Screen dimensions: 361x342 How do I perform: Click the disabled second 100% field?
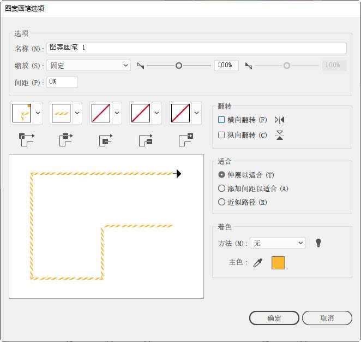(334, 66)
